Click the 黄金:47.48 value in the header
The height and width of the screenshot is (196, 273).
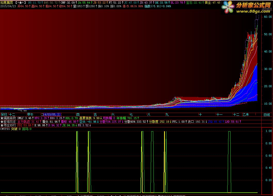click(213, 3)
